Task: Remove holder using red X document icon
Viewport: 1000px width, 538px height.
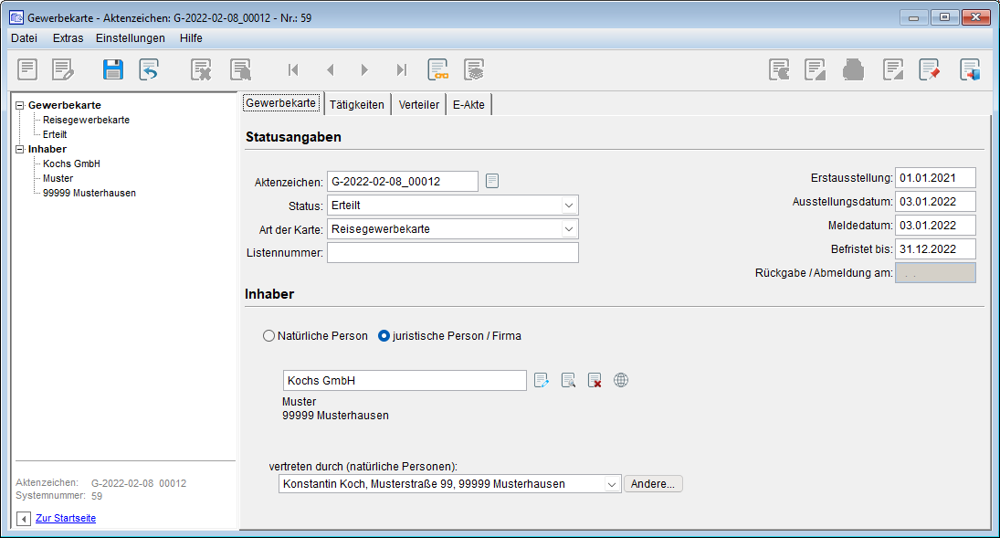Action: 595,380
